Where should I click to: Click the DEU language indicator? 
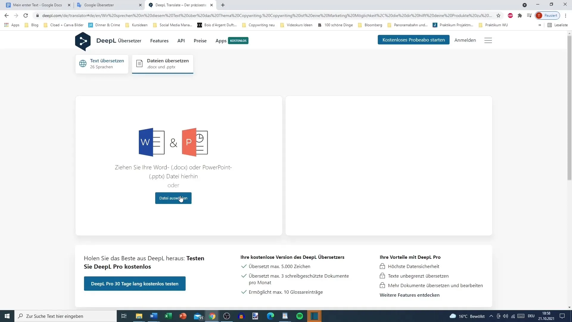click(531, 316)
